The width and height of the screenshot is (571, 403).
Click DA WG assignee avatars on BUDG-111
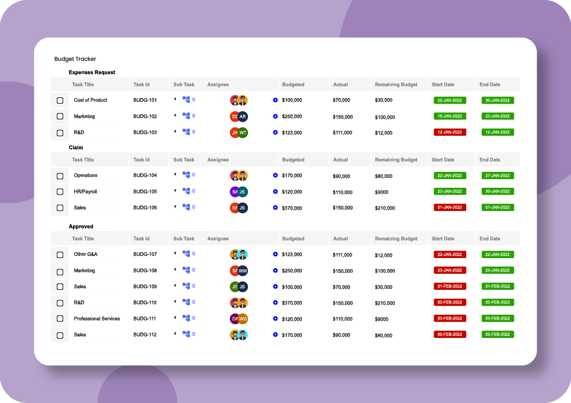pos(239,319)
